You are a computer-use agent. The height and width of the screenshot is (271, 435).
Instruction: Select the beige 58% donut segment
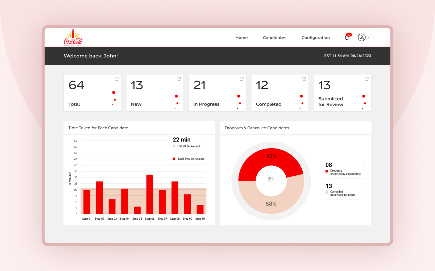[x=271, y=203]
